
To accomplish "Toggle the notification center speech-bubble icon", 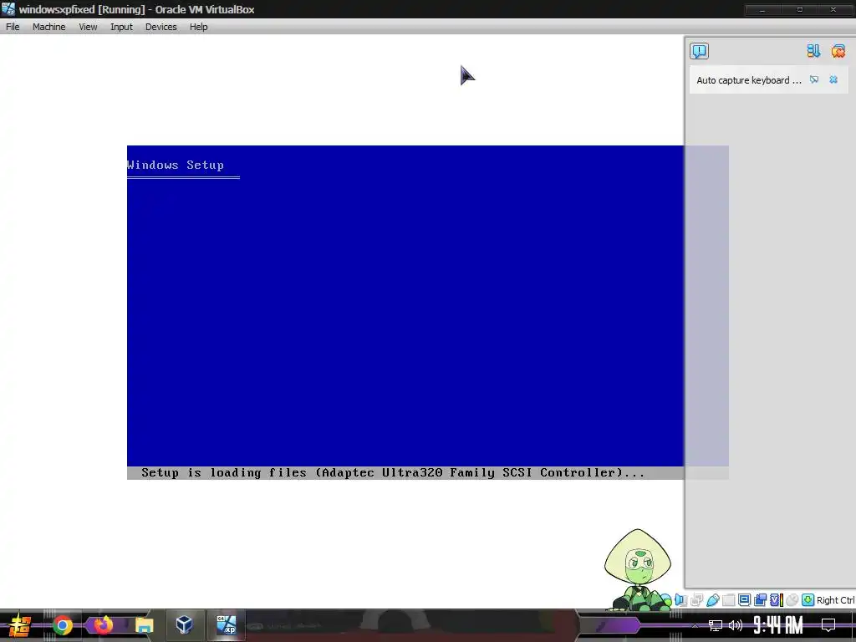I will (699, 51).
